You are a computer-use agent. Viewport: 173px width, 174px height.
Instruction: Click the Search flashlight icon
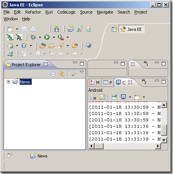61,45
